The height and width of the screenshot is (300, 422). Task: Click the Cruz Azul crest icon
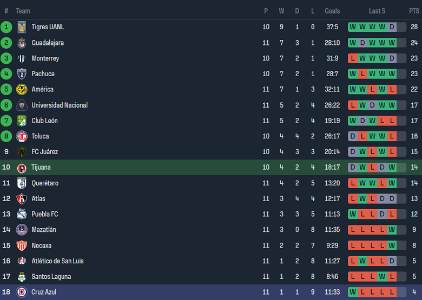[x=22, y=292]
